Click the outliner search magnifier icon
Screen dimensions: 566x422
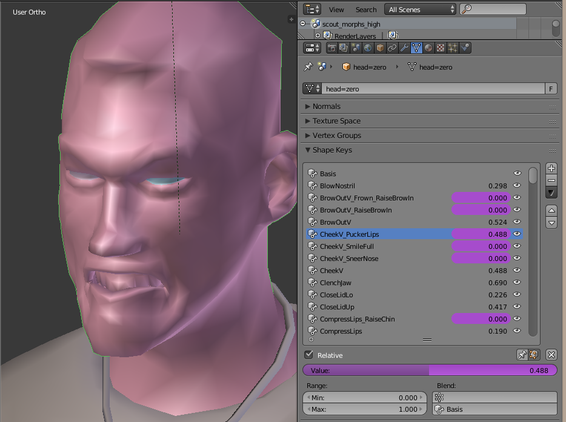click(467, 9)
